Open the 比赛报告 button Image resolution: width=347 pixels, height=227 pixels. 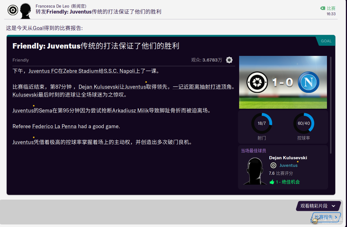(326, 217)
